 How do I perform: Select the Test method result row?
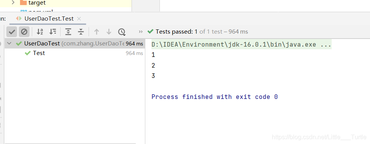coord(74,53)
